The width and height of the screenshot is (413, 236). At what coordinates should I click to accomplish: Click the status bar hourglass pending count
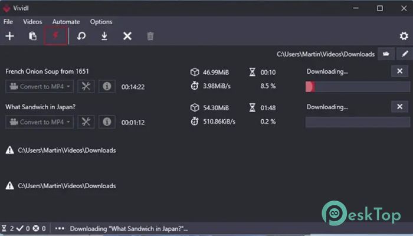point(8,228)
